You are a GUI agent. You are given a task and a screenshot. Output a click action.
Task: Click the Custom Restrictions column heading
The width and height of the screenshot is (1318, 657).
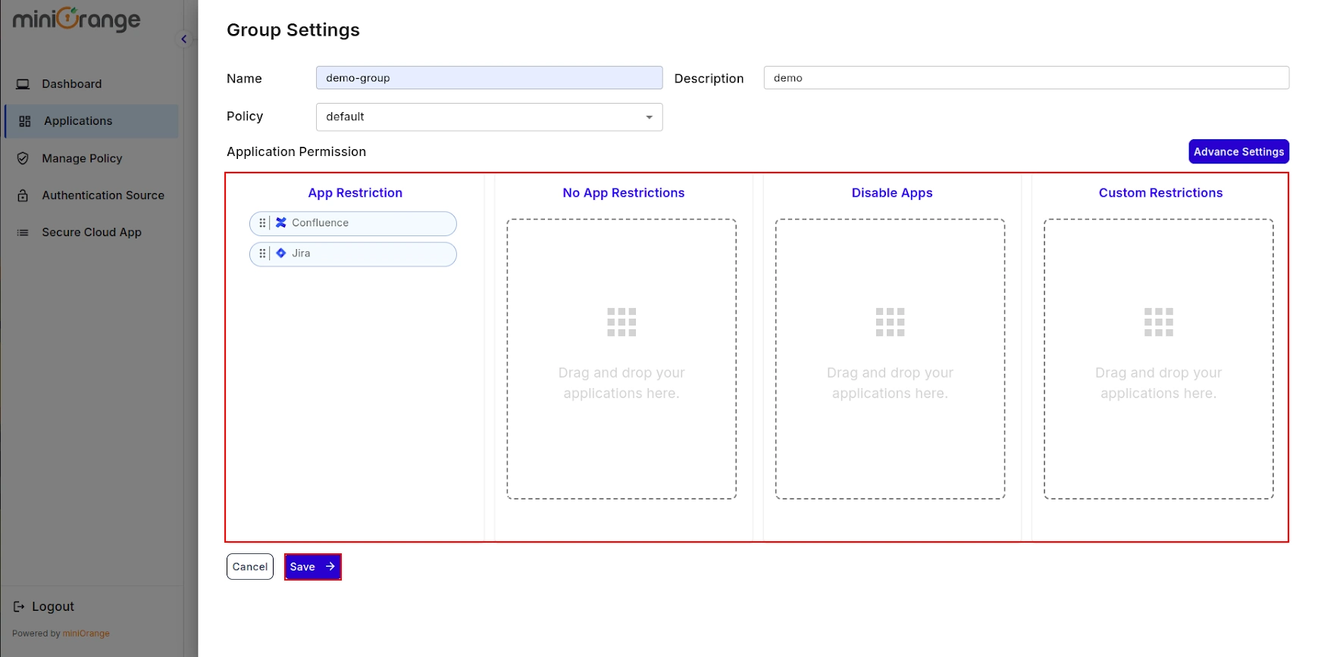pyautogui.click(x=1160, y=193)
